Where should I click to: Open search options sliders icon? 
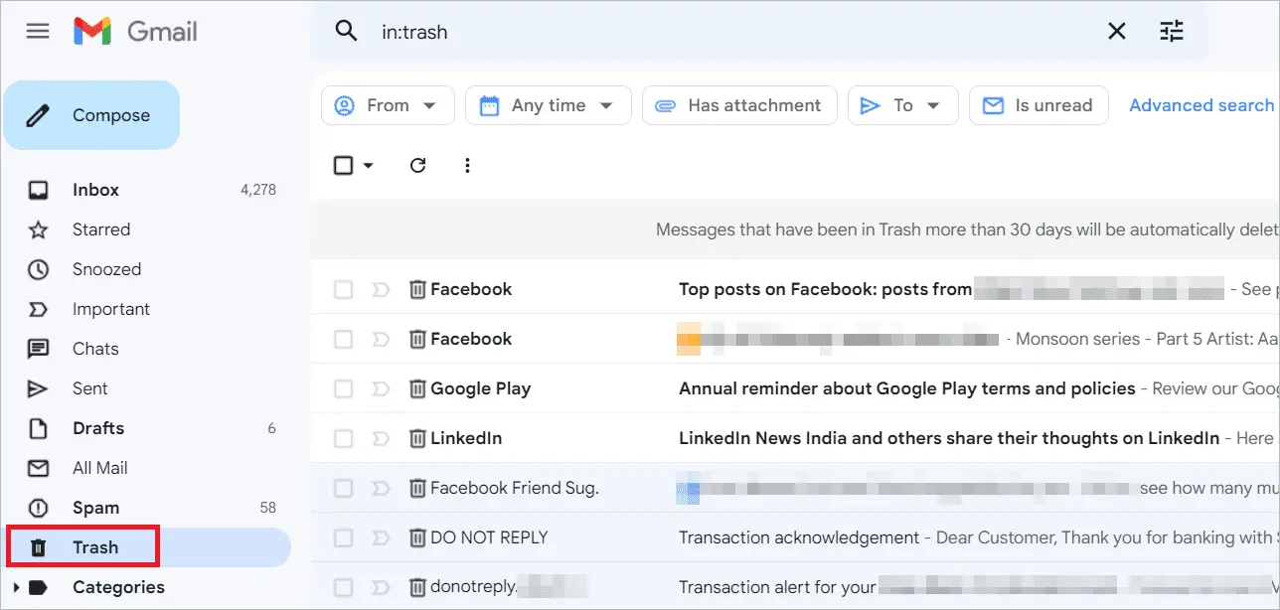click(x=1172, y=32)
